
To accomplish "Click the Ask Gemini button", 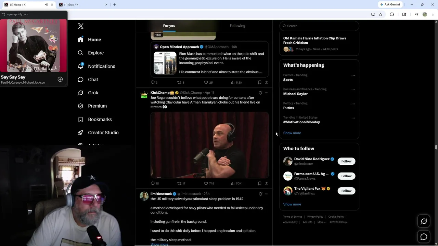I will (x=390, y=4).
